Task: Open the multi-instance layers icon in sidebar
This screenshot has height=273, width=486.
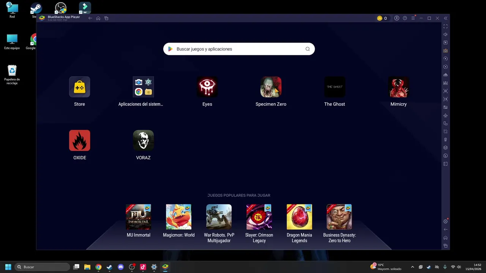Action: (x=445, y=147)
